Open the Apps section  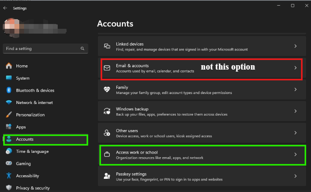pyautogui.click(x=45, y=127)
